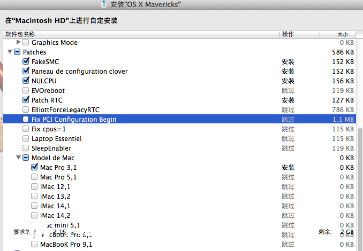
Task: Click the 操作 column header
Action: coord(288,34)
